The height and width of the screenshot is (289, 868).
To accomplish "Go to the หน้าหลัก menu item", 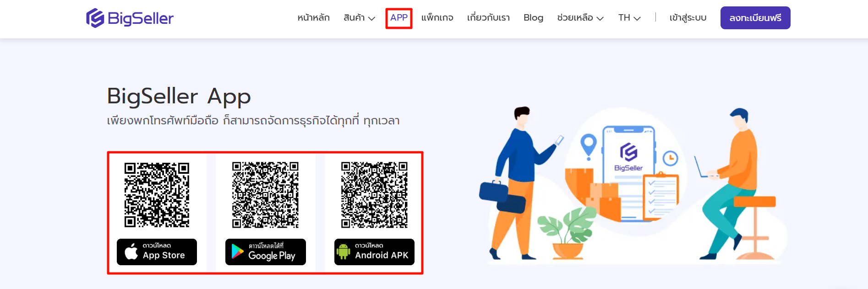I will (313, 18).
